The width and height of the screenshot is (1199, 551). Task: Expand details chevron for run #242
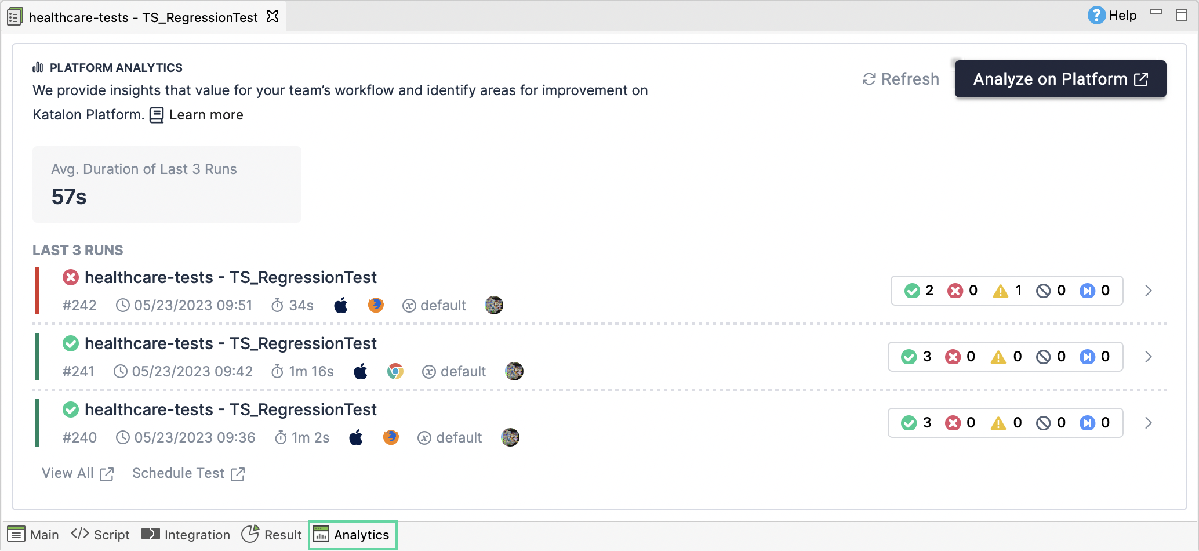tap(1148, 291)
